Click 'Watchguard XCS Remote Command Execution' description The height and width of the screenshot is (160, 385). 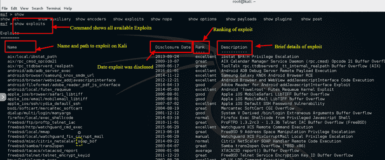[x=267, y=127]
